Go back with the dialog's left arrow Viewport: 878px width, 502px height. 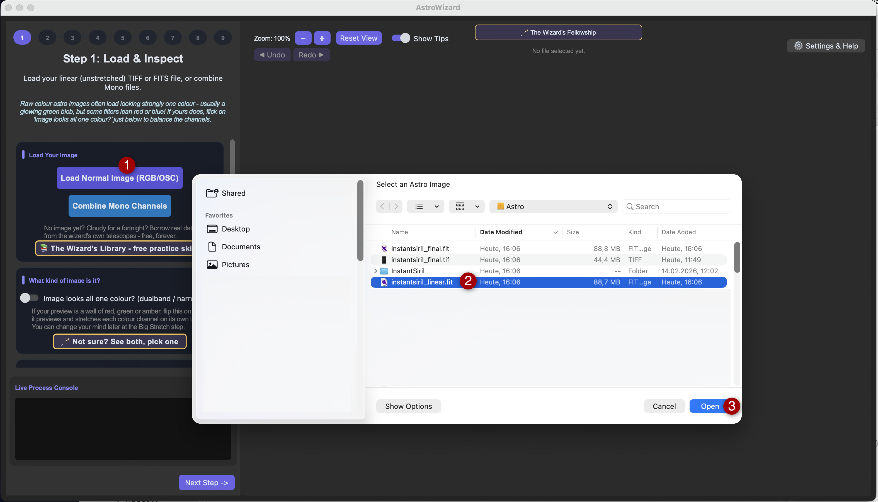pos(382,207)
